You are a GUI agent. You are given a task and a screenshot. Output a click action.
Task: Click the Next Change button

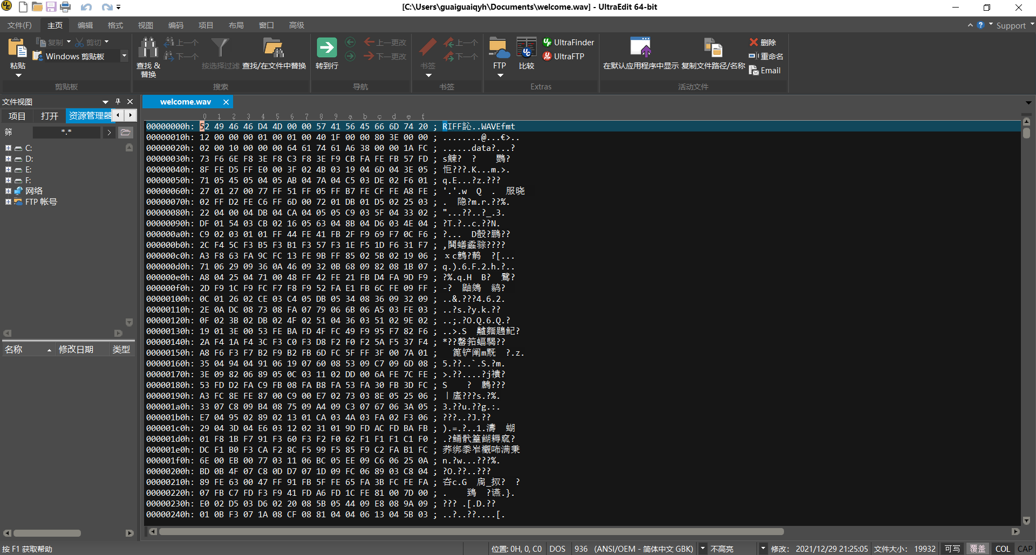pyautogui.click(x=385, y=56)
